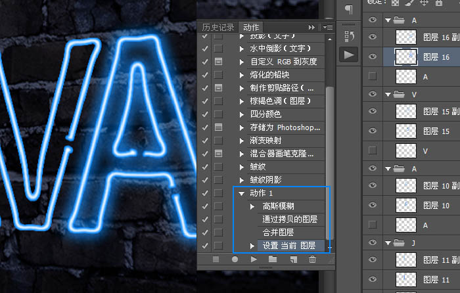
Task: Delete the action using trash icon
Action: click(x=312, y=259)
